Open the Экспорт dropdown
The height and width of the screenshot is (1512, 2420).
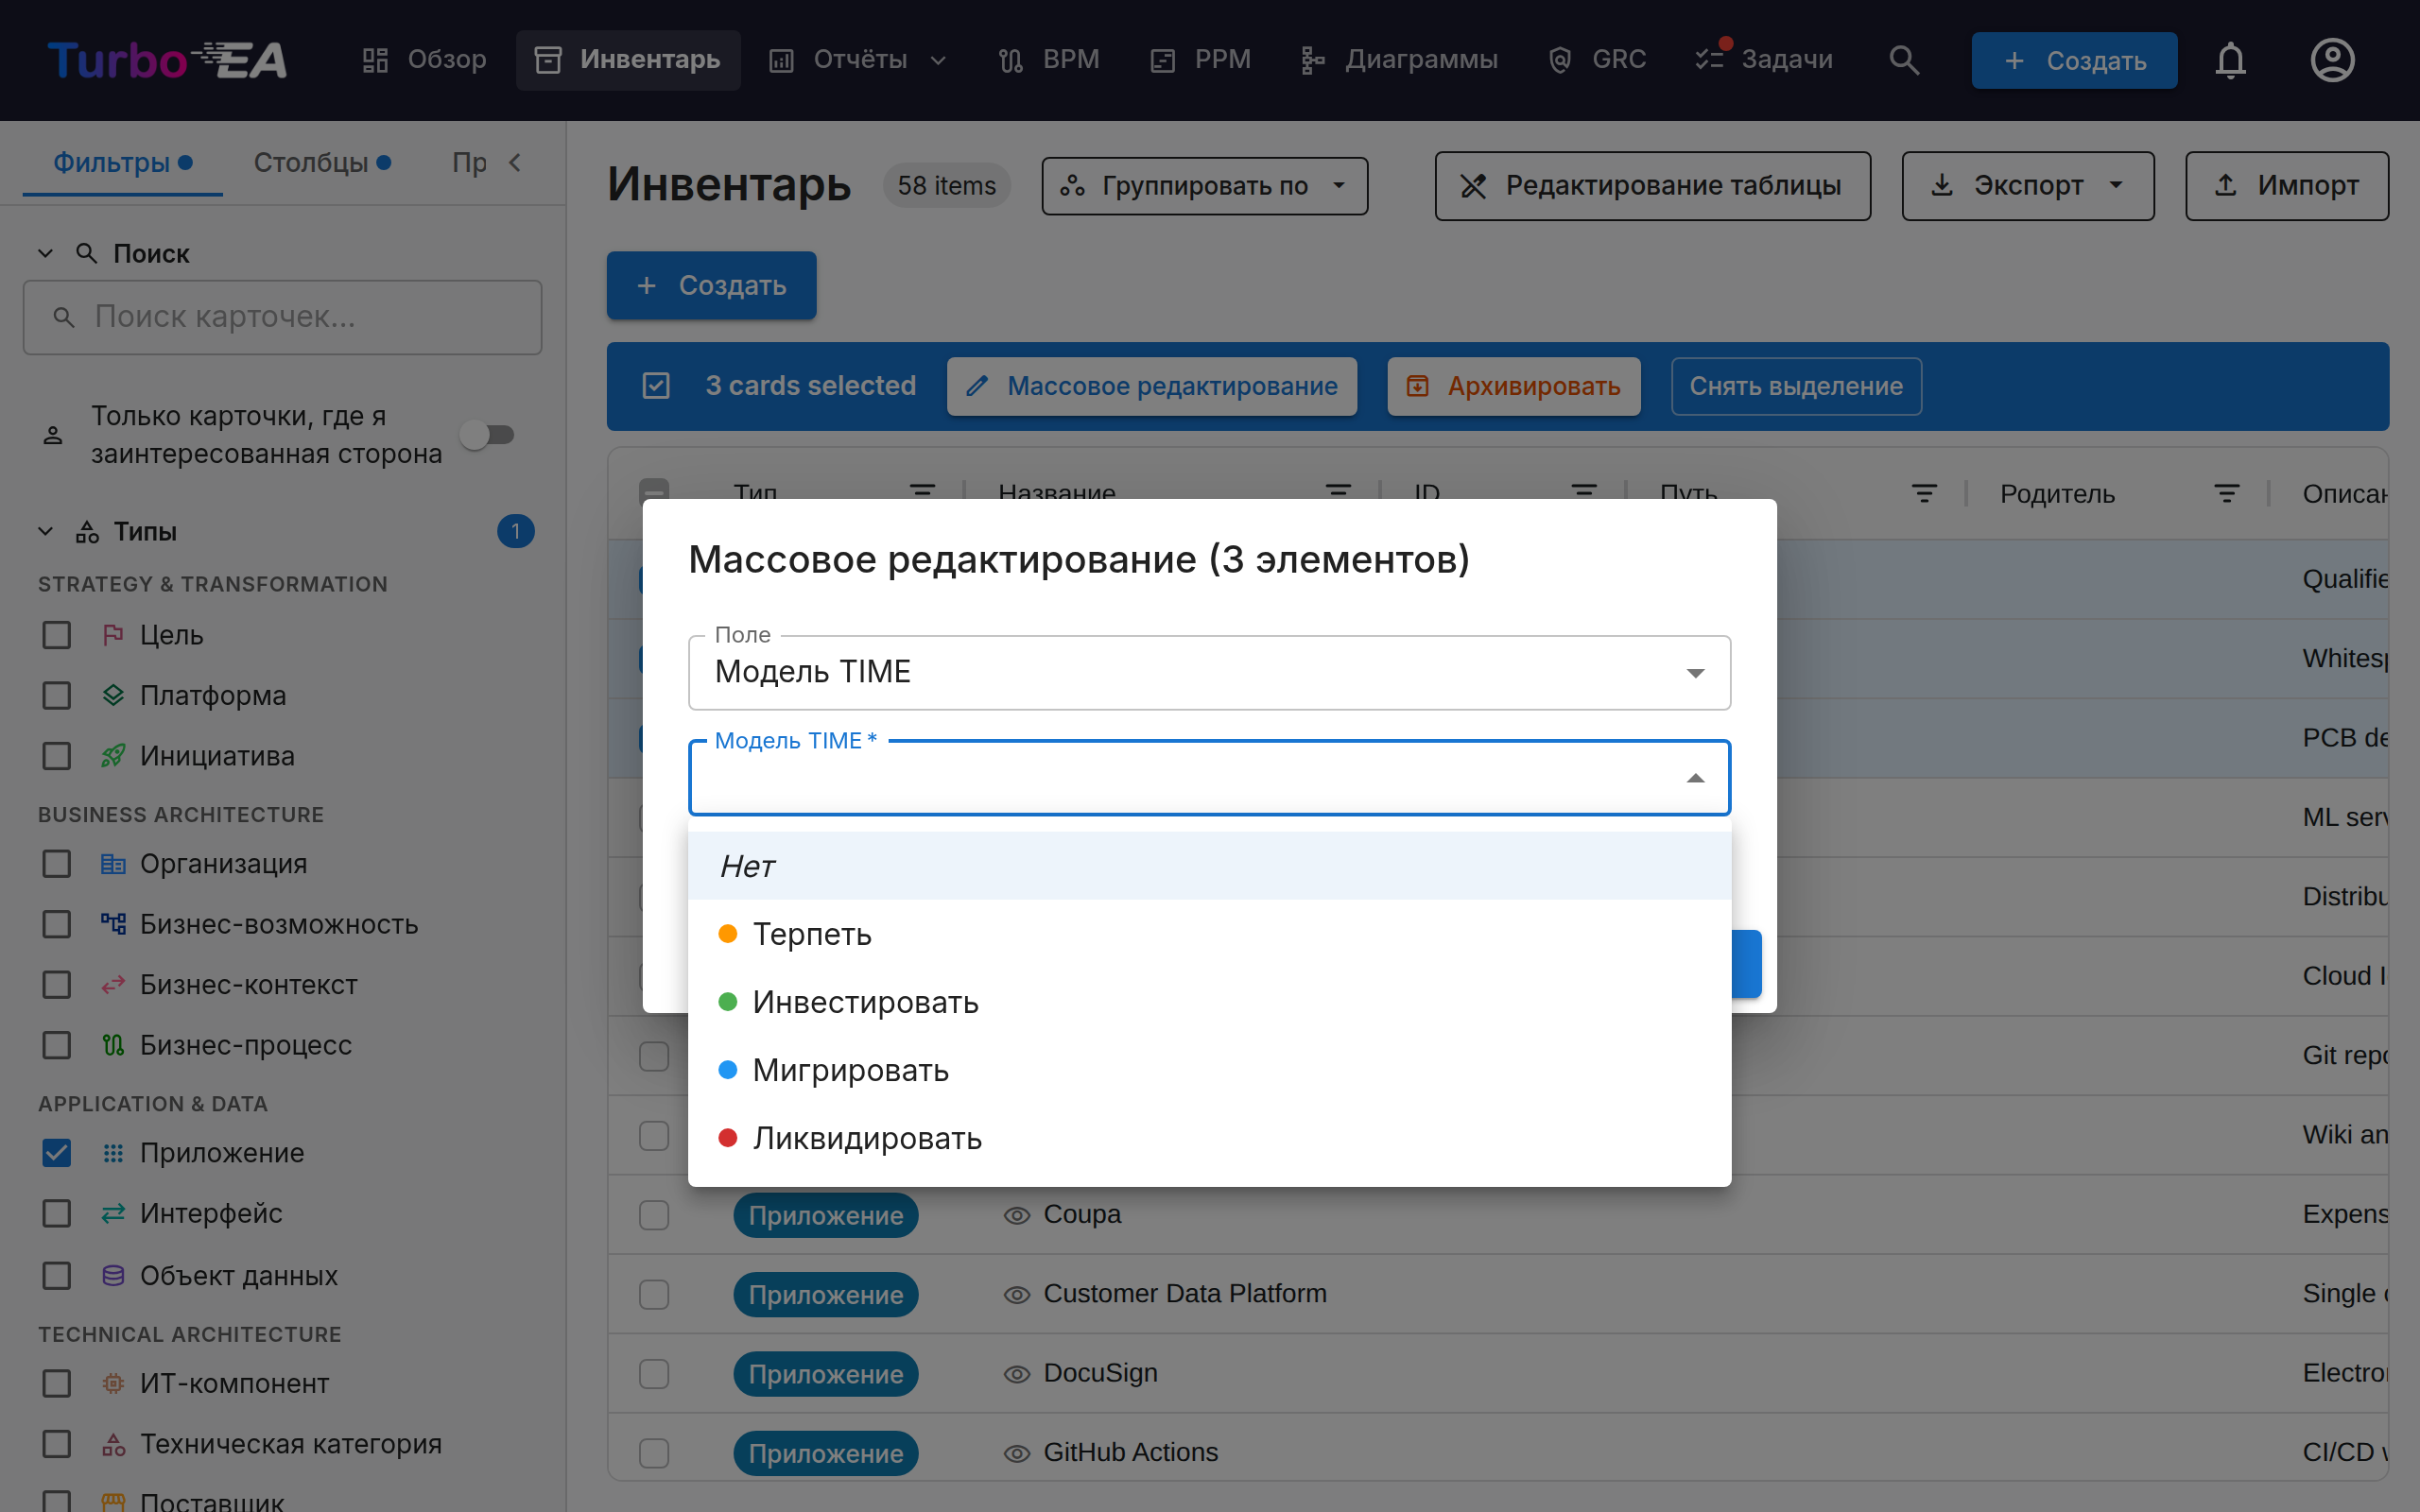[2027, 186]
